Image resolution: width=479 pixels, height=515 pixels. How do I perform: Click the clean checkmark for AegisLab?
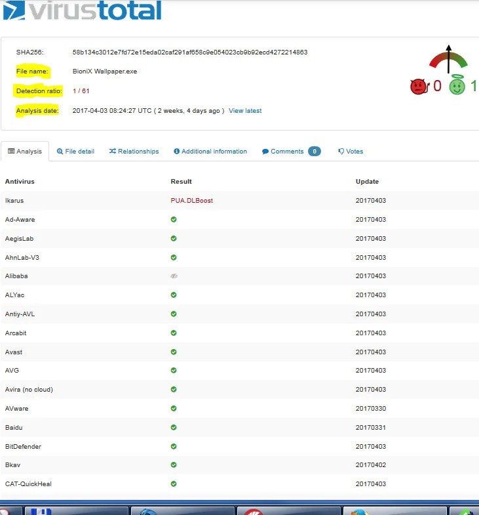tap(174, 238)
